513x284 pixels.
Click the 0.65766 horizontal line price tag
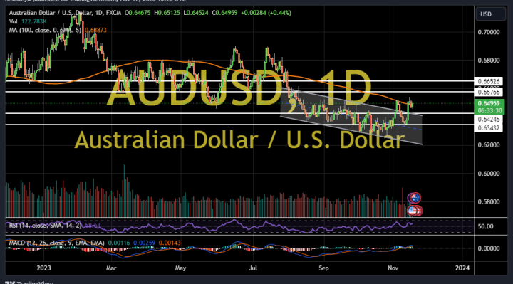click(x=488, y=92)
